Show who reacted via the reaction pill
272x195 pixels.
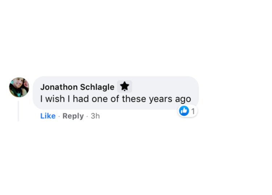tap(188, 111)
